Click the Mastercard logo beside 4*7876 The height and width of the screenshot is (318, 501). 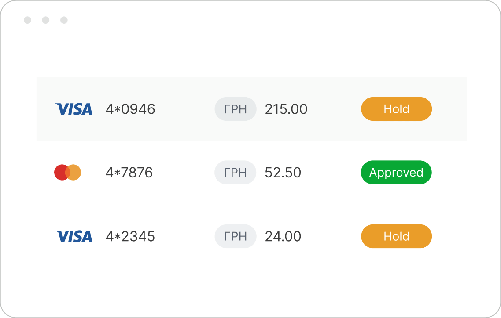(68, 172)
